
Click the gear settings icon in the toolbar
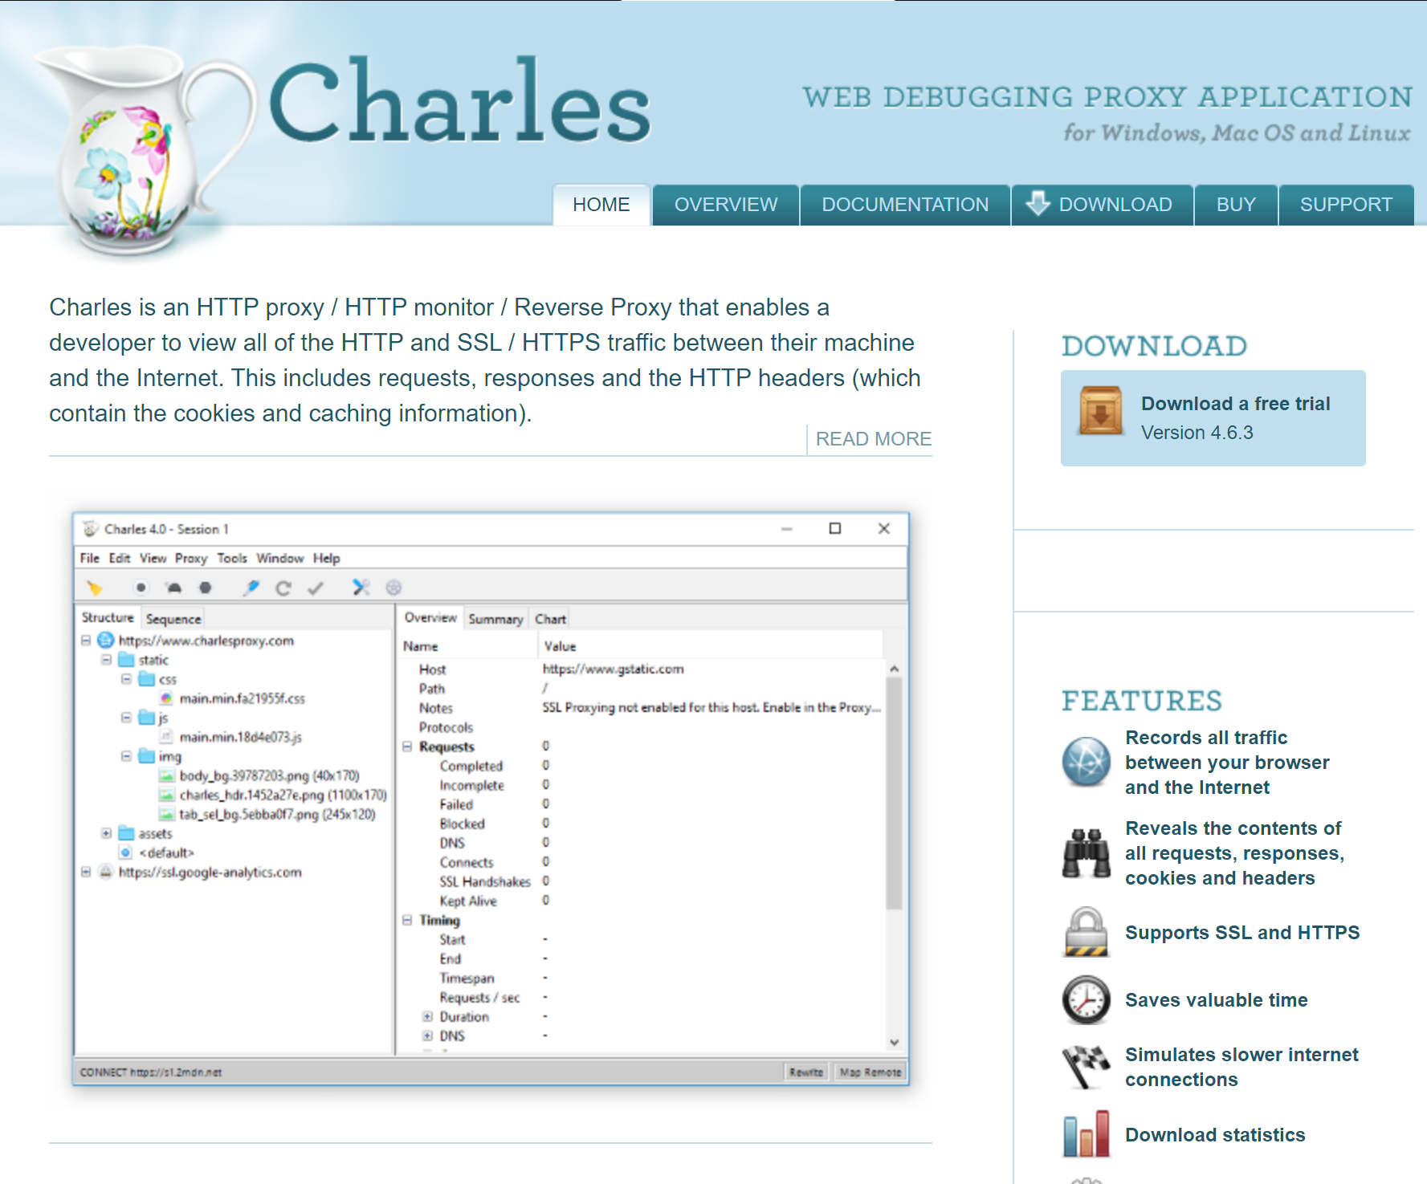pos(393,588)
